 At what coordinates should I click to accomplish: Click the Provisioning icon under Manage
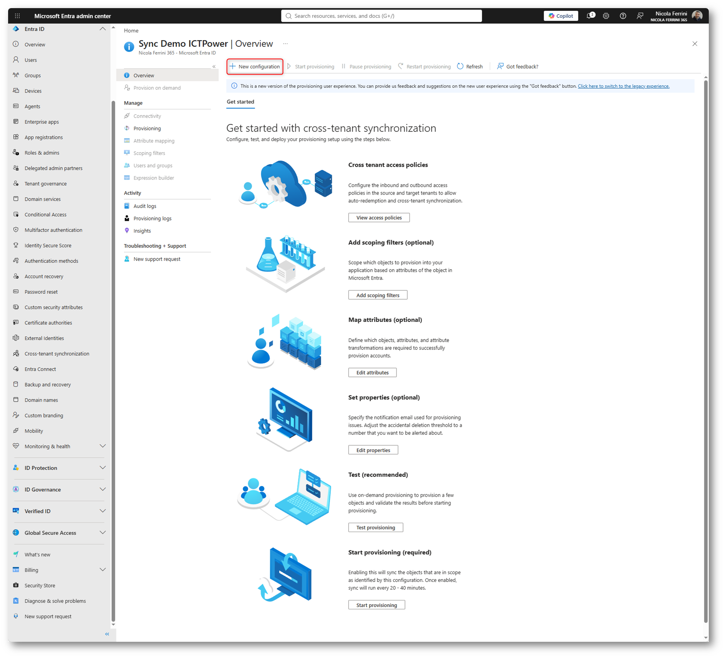(x=127, y=128)
